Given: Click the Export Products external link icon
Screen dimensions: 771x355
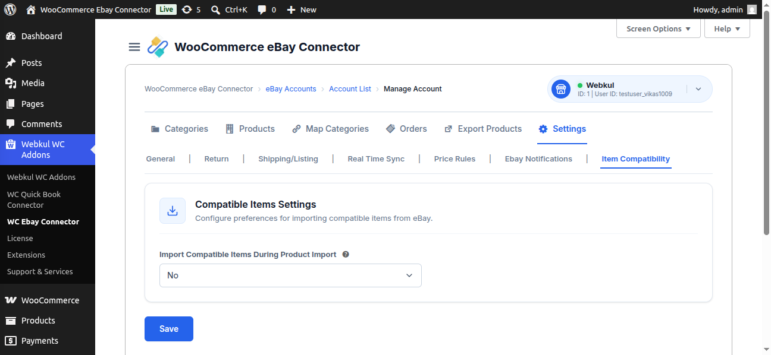Looking at the screenshot, I should click(x=448, y=129).
